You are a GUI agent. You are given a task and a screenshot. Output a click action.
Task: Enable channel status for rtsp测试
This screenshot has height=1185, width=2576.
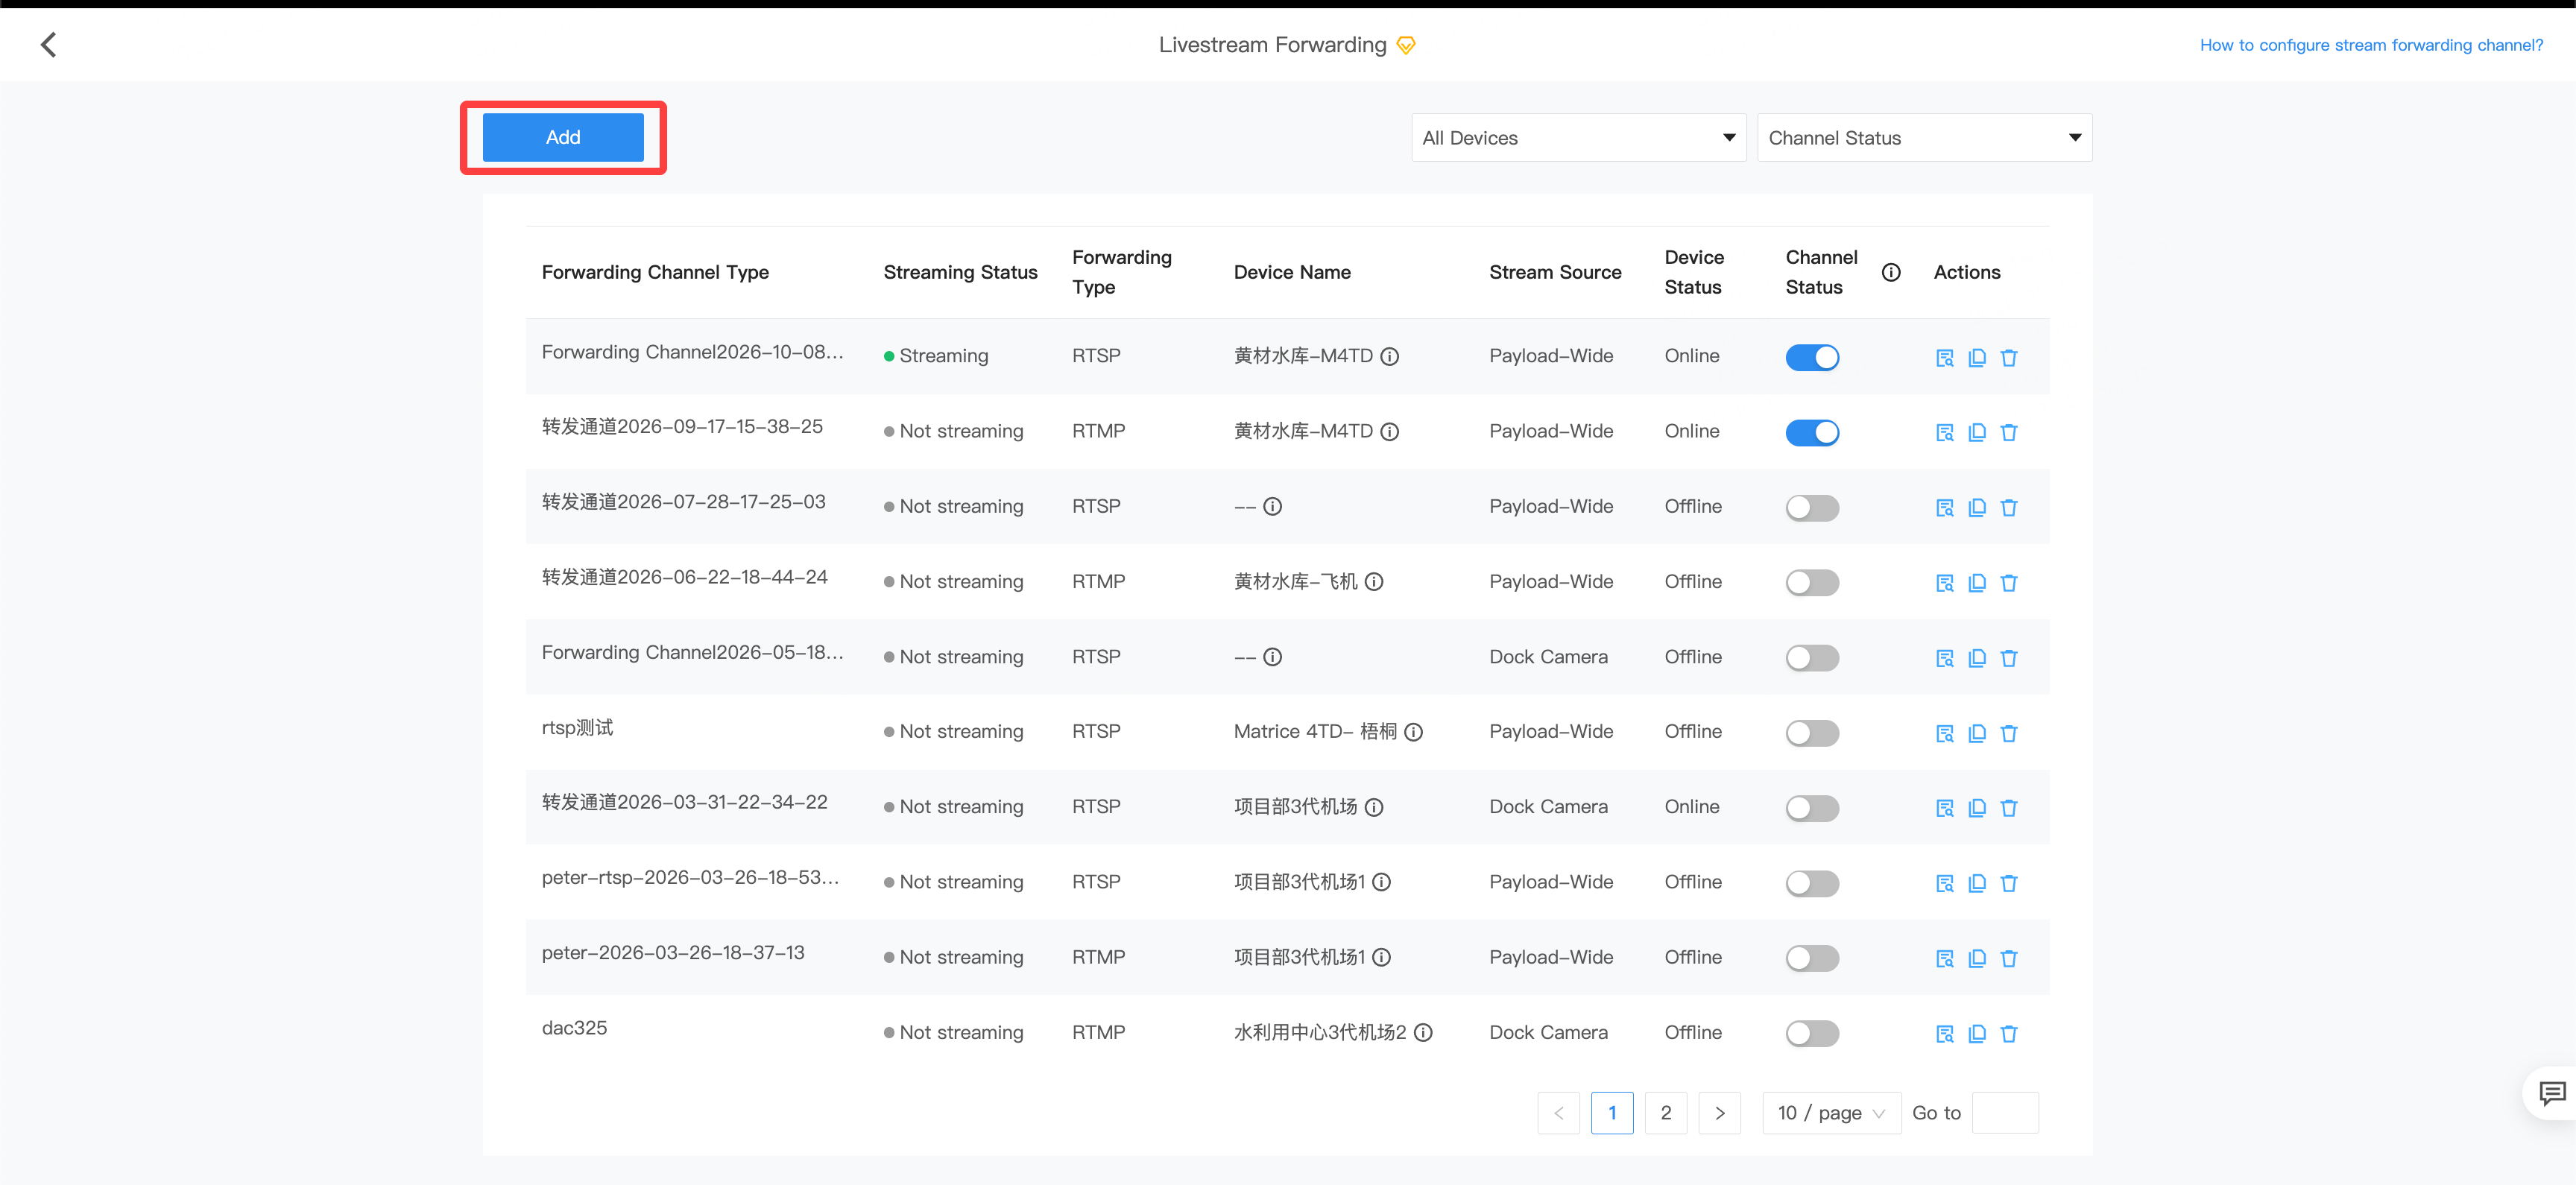coord(1812,733)
